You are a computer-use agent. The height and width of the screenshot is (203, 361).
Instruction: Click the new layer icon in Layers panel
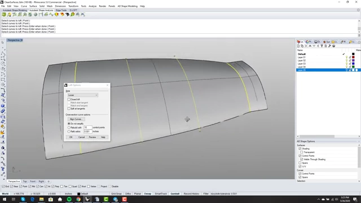point(298,46)
